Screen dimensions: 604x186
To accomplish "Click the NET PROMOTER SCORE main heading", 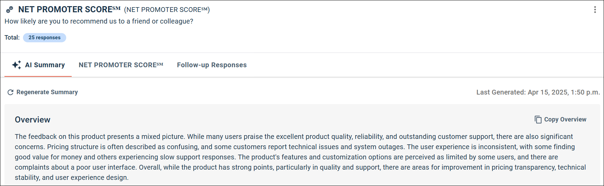I will point(69,10).
